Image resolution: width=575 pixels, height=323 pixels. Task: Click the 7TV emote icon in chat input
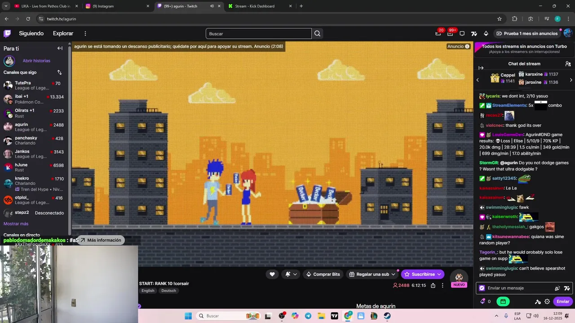(x=567, y=288)
